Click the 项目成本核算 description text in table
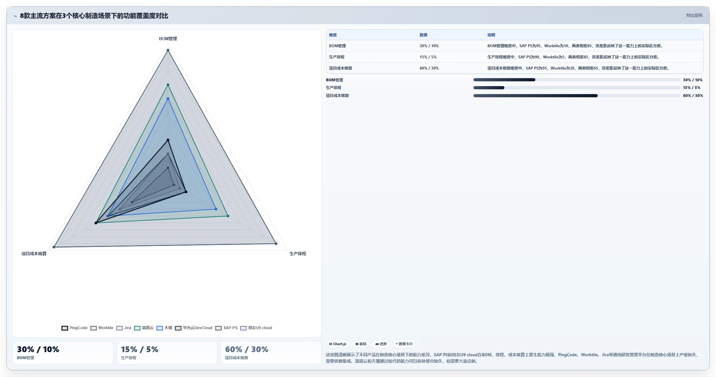This screenshot has width=716, height=377. [579, 68]
